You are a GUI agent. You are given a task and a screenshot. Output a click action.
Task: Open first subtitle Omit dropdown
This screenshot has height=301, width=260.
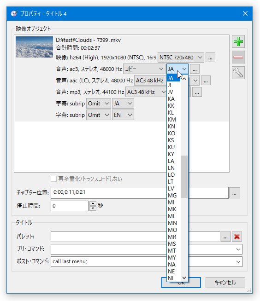click(99, 104)
